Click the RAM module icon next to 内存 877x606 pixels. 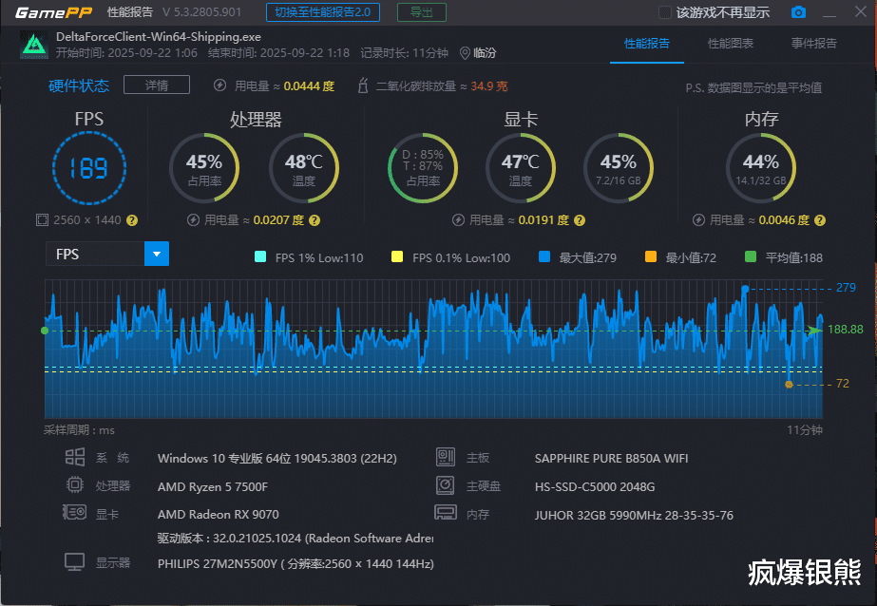point(446,512)
